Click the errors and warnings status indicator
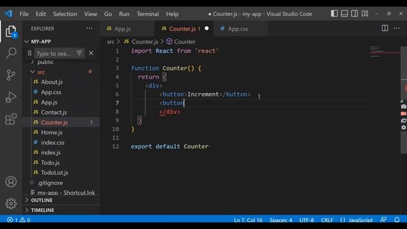Image resolution: width=407 pixels, height=229 pixels. (18, 220)
